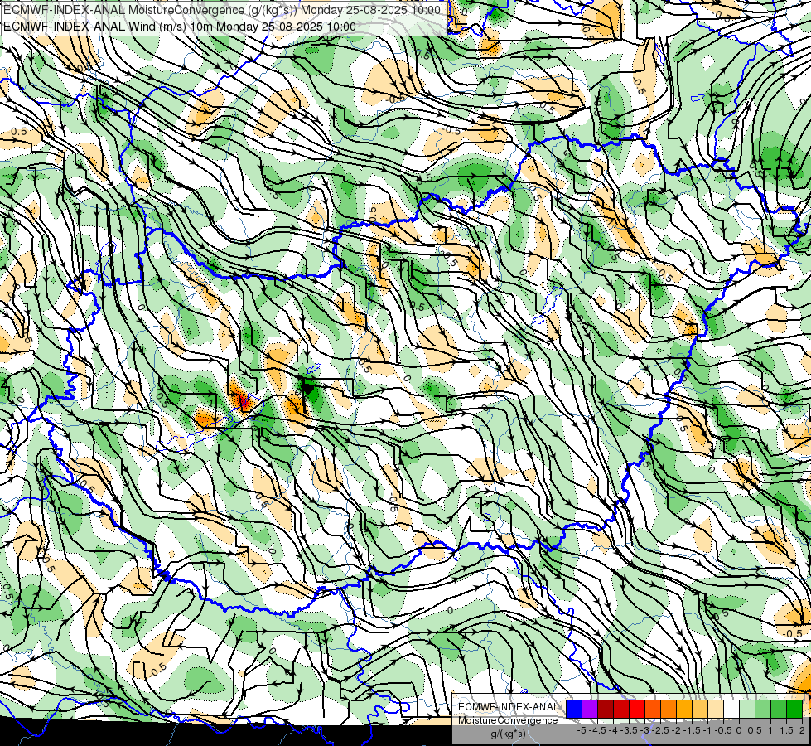Viewport: 811px width, 746px height.
Task: Click the MoistureConvergence legend label
Action: pos(508,720)
